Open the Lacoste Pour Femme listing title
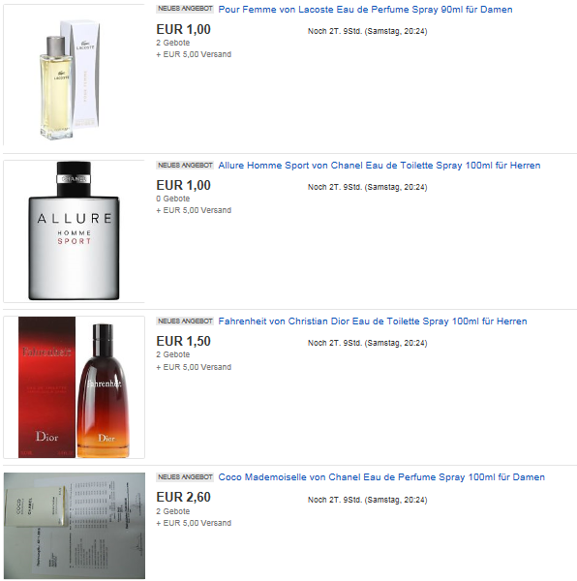Image resolution: width=577 pixels, height=581 pixels. (x=365, y=10)
